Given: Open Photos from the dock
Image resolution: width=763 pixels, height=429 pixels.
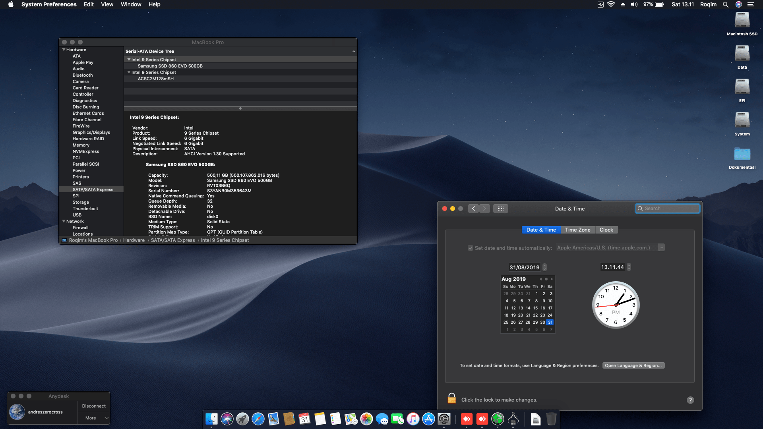Looking at the screenshot, I should [366, 419].
